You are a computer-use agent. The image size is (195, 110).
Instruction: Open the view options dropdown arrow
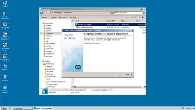click(x=136, y=17)
